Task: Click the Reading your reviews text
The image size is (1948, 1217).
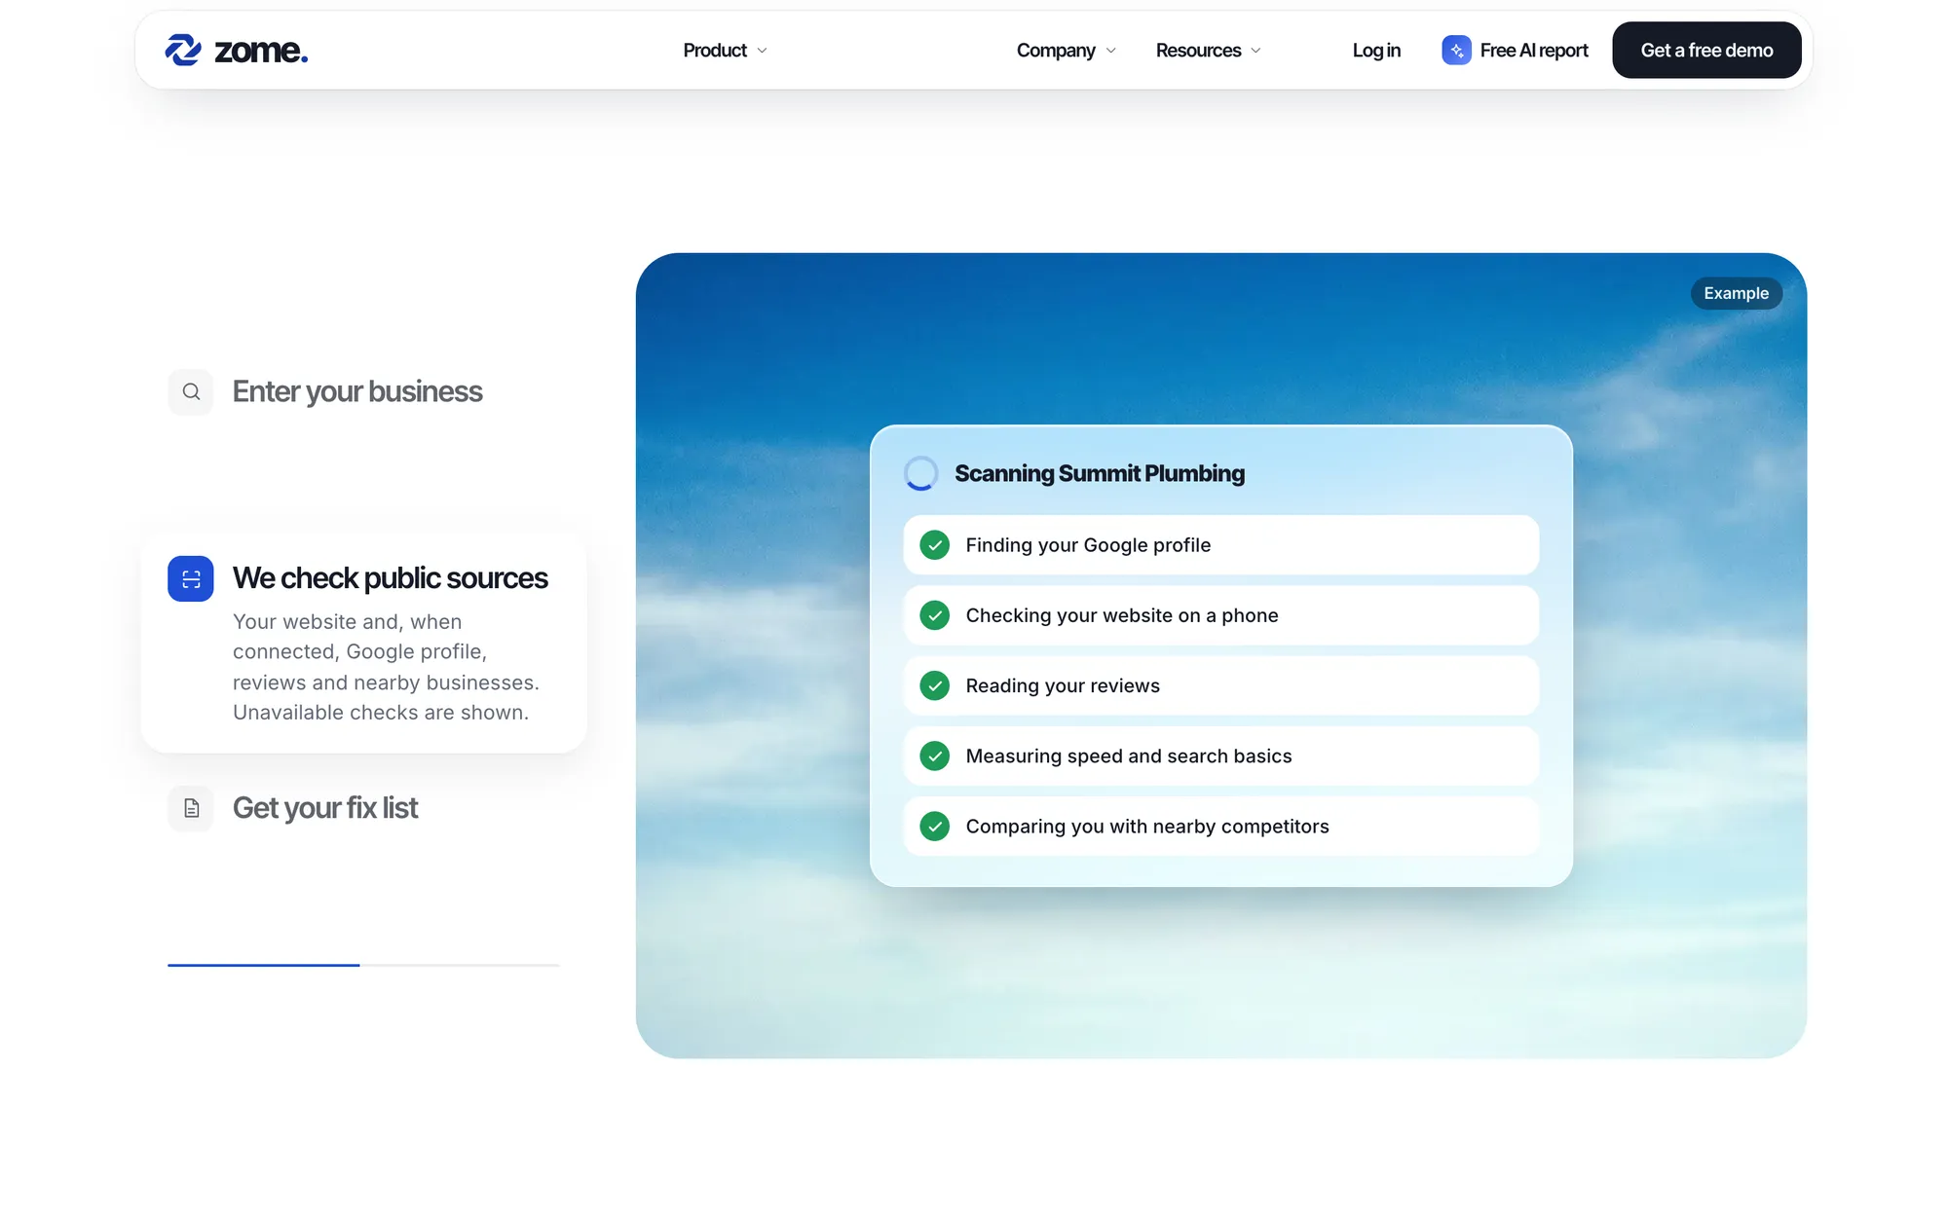Action: pyautogui.click(x=1063, y=685)
